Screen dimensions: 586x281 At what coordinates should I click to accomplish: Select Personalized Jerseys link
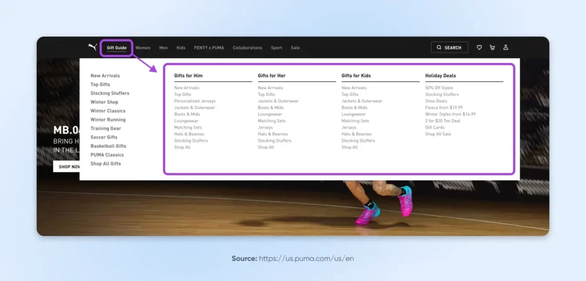[195, 101]
